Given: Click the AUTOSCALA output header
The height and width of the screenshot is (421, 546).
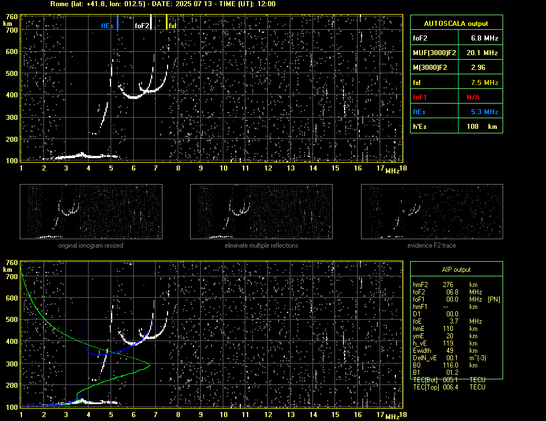Looking at the screenshot, I should 456,24.
